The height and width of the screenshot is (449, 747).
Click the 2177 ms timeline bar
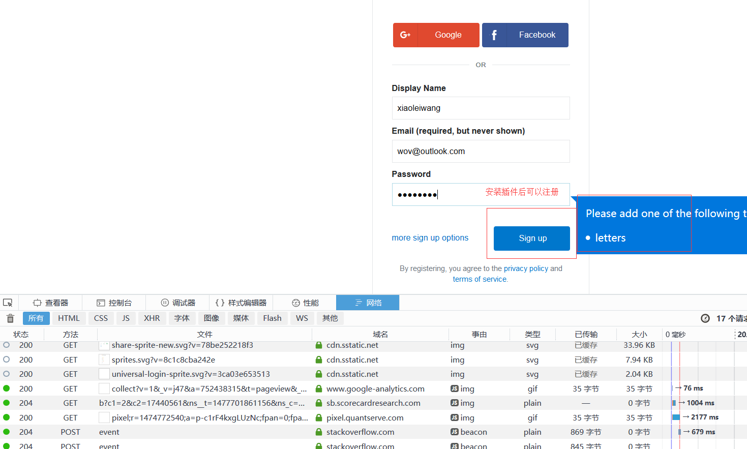(676, 417)
